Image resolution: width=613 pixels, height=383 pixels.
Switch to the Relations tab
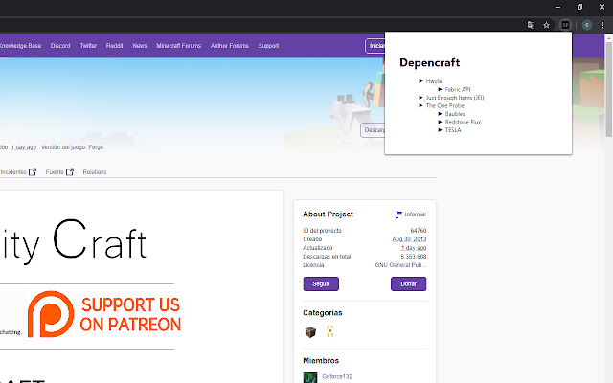pyautogui.click(x=95, y=172)
